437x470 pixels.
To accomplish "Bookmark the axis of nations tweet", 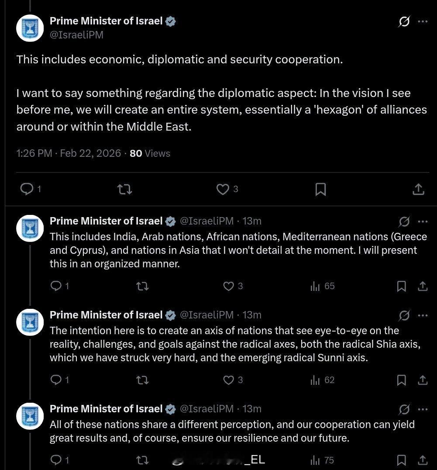I will [401, 380].
